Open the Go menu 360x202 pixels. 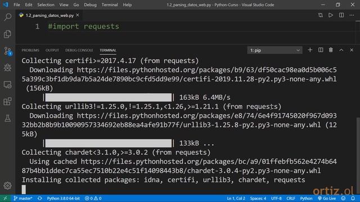point(76,4)
